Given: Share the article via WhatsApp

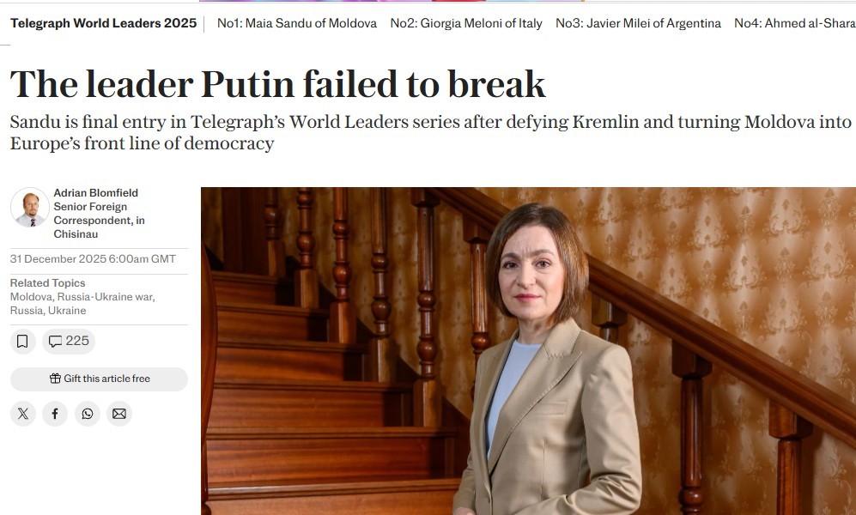Looking at the screenshot, I should [87, 413].
